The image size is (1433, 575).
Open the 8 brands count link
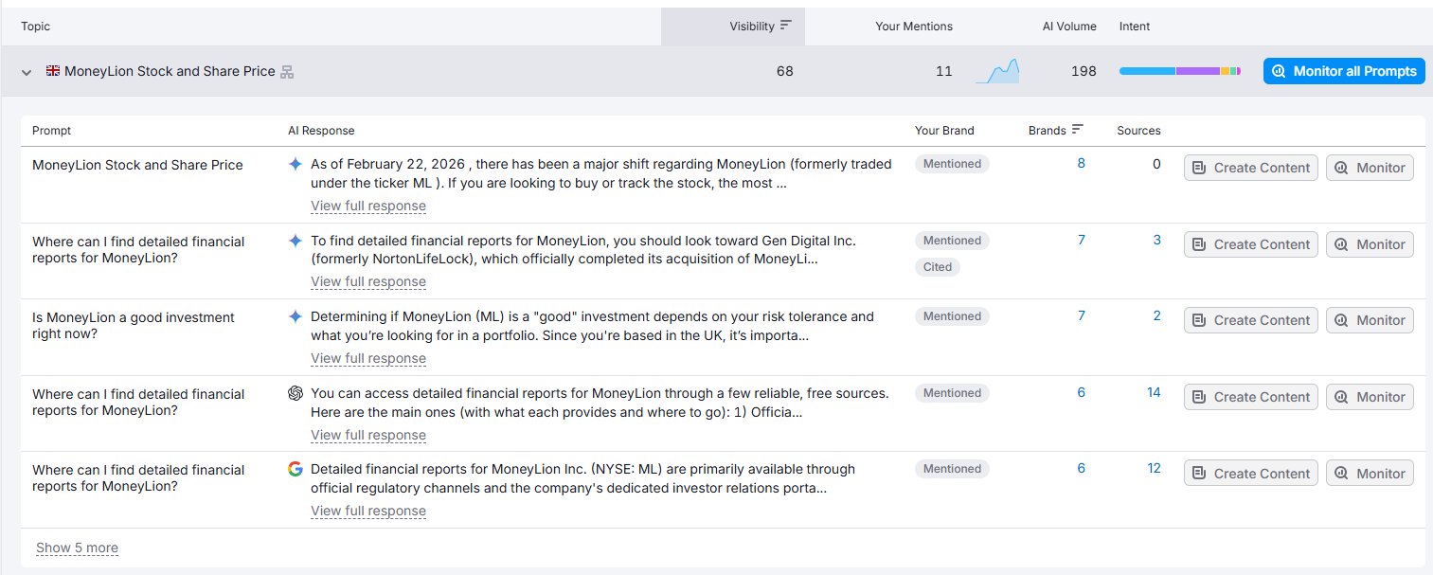click(1081, 164)
